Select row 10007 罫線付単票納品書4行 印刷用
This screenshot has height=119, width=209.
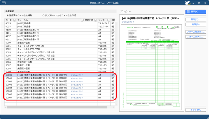click(x=60, y=98)
